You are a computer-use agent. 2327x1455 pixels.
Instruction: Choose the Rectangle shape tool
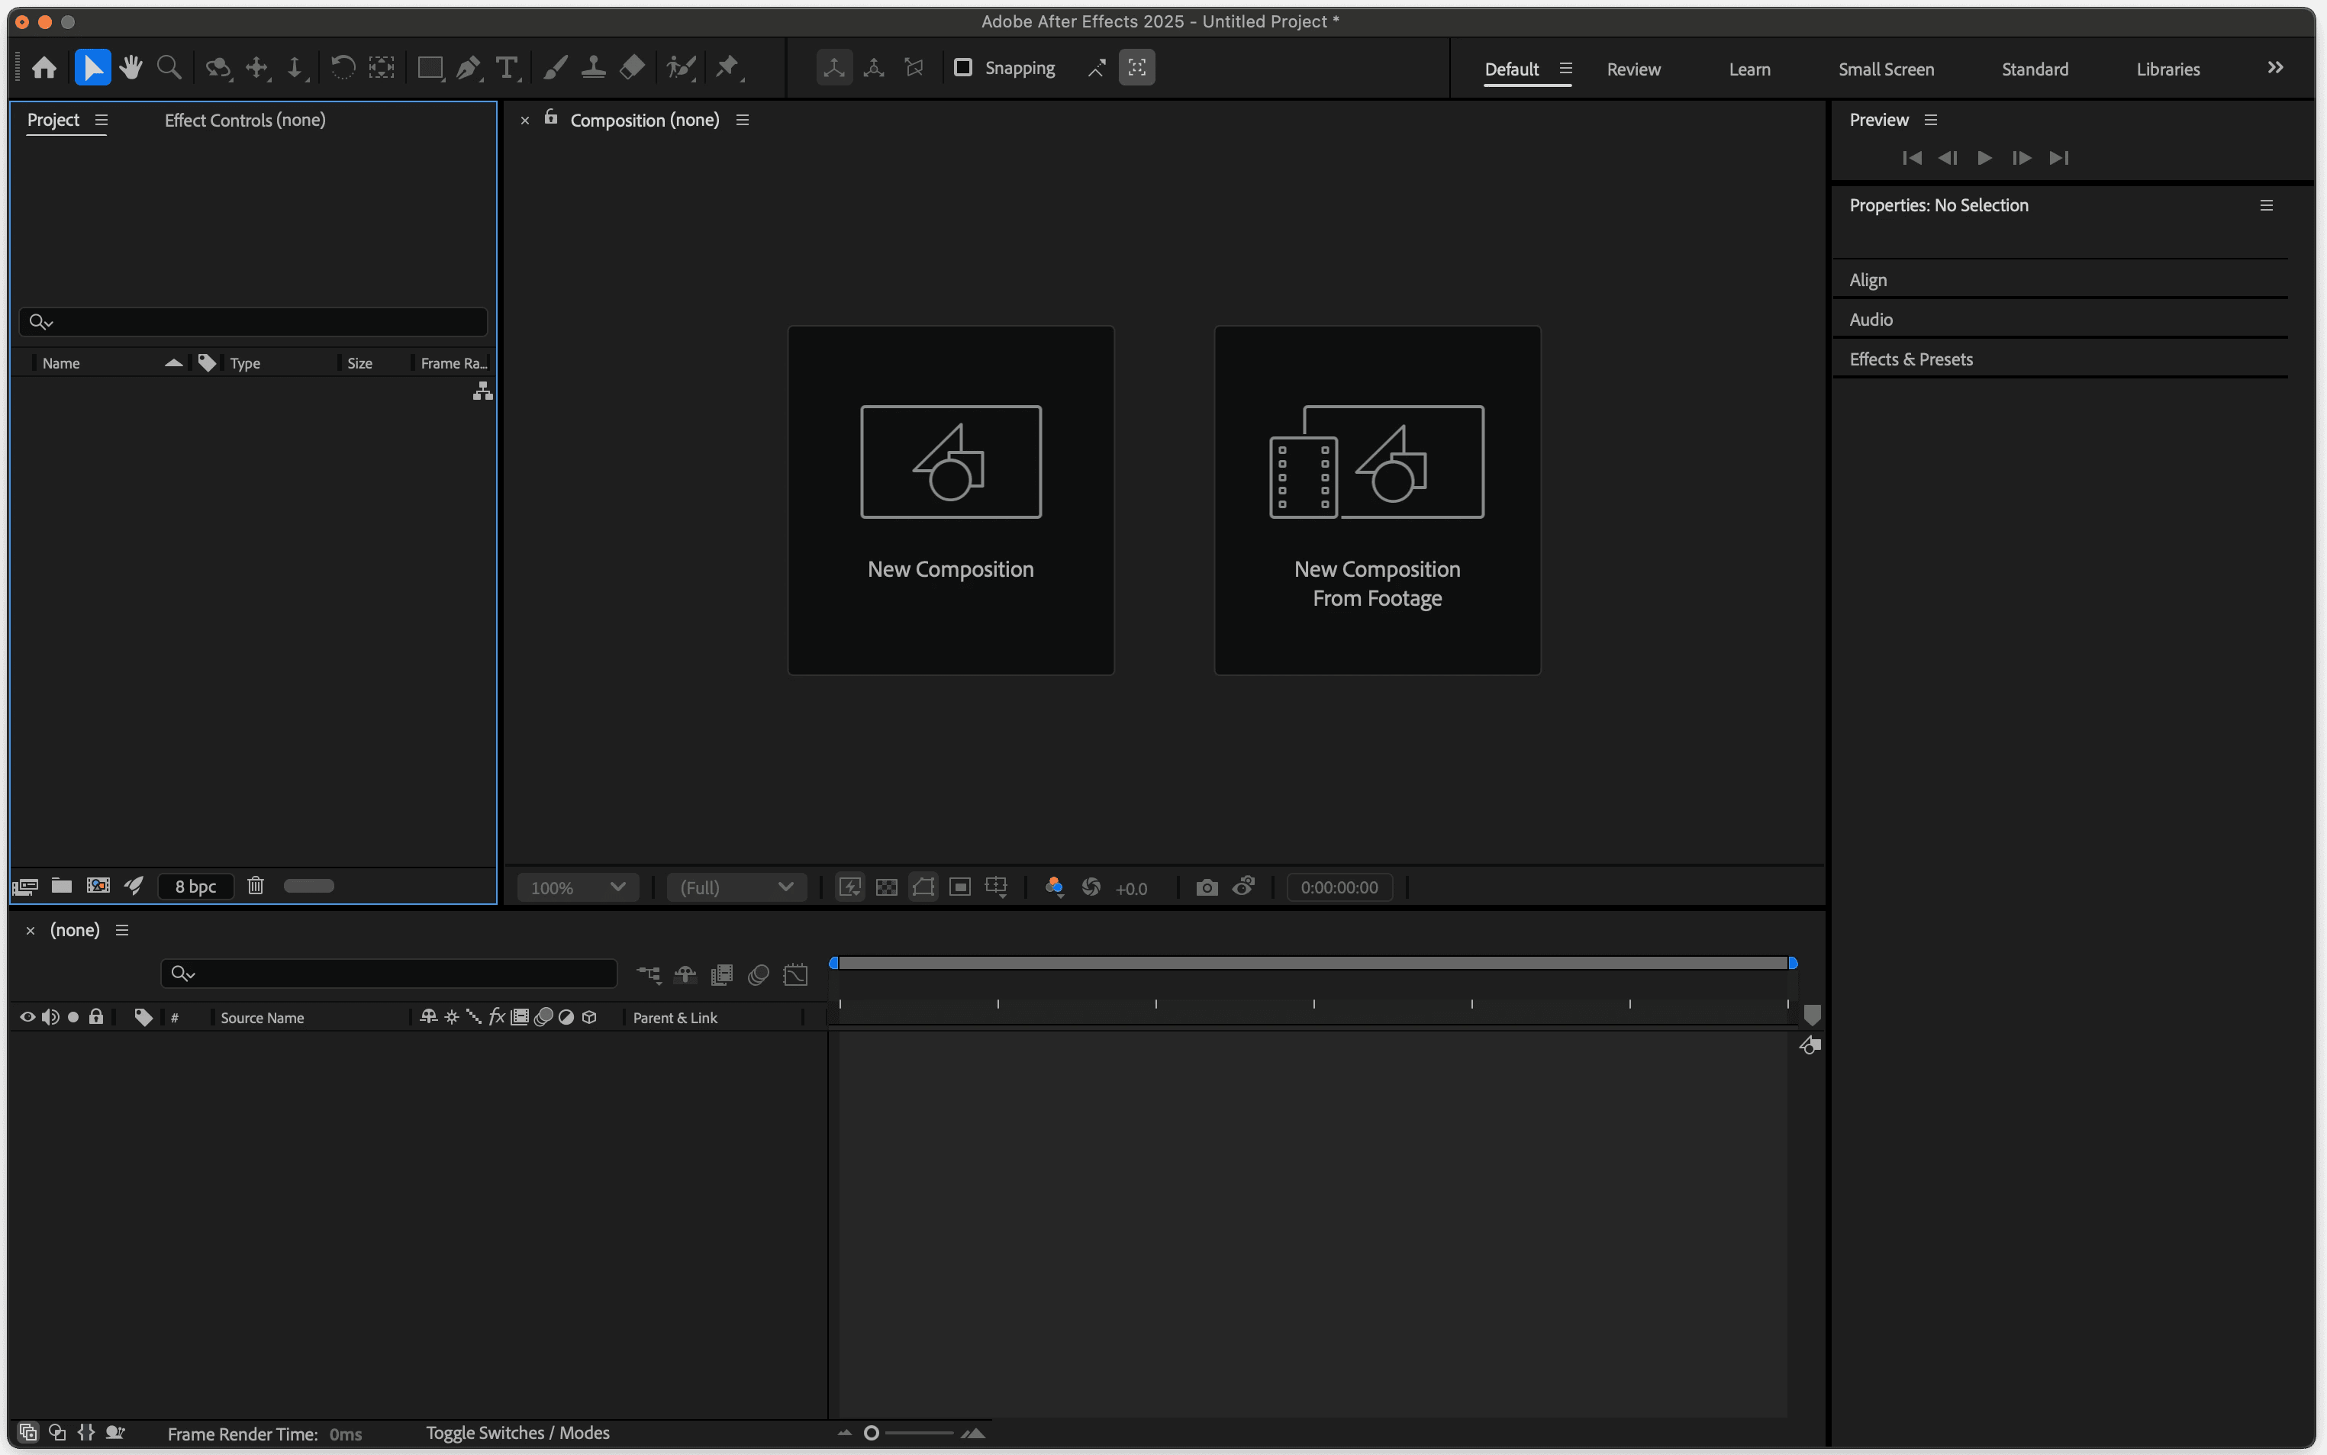point(429,67)
